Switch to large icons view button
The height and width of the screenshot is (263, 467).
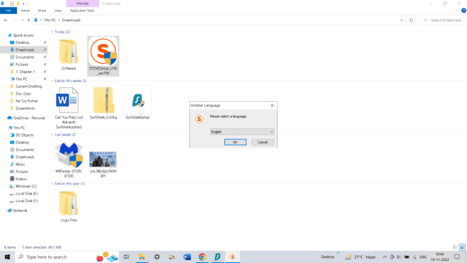pyautogui.click(x=462, y=247)
